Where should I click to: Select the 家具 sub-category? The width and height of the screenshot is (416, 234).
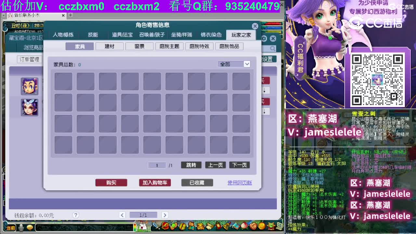tap(80, 46)
